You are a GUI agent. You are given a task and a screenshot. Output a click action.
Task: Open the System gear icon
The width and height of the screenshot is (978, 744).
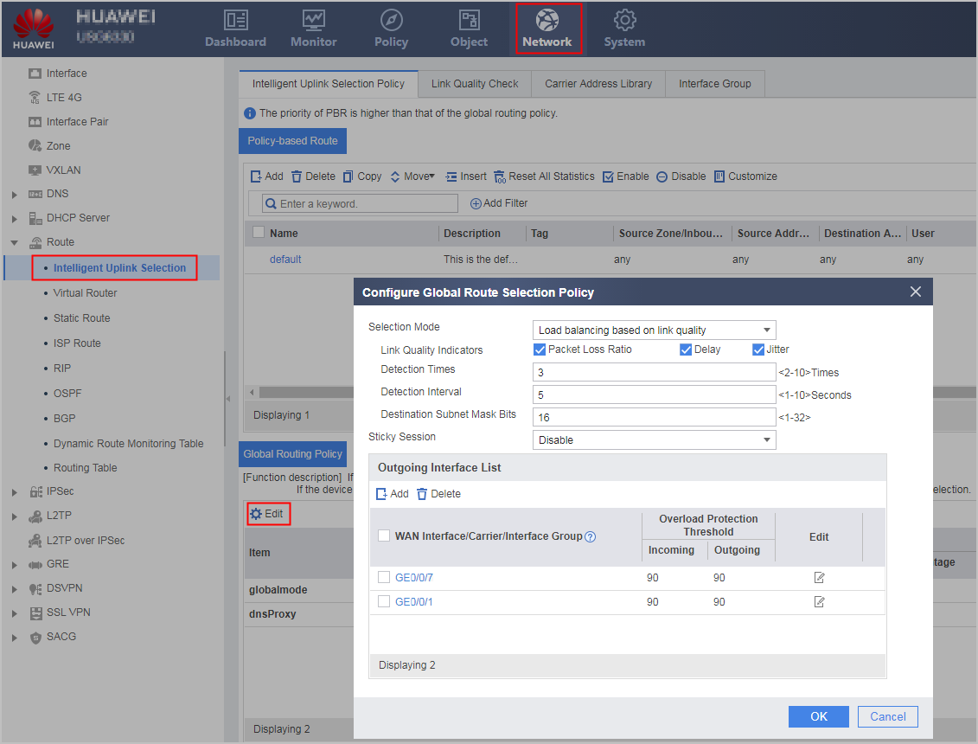point(624,21)
